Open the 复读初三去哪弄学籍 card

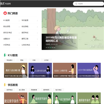(65, 70)
